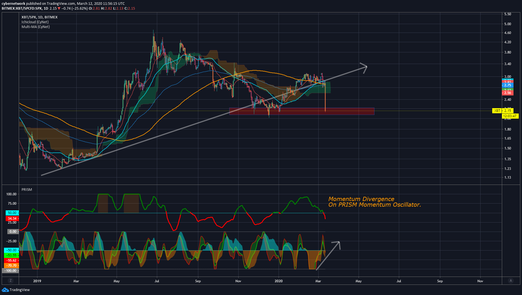This screenshot has width=522, height=295.
Task: Click the 50.00 cyan PRISM level label
Action: tap(12, 213)
